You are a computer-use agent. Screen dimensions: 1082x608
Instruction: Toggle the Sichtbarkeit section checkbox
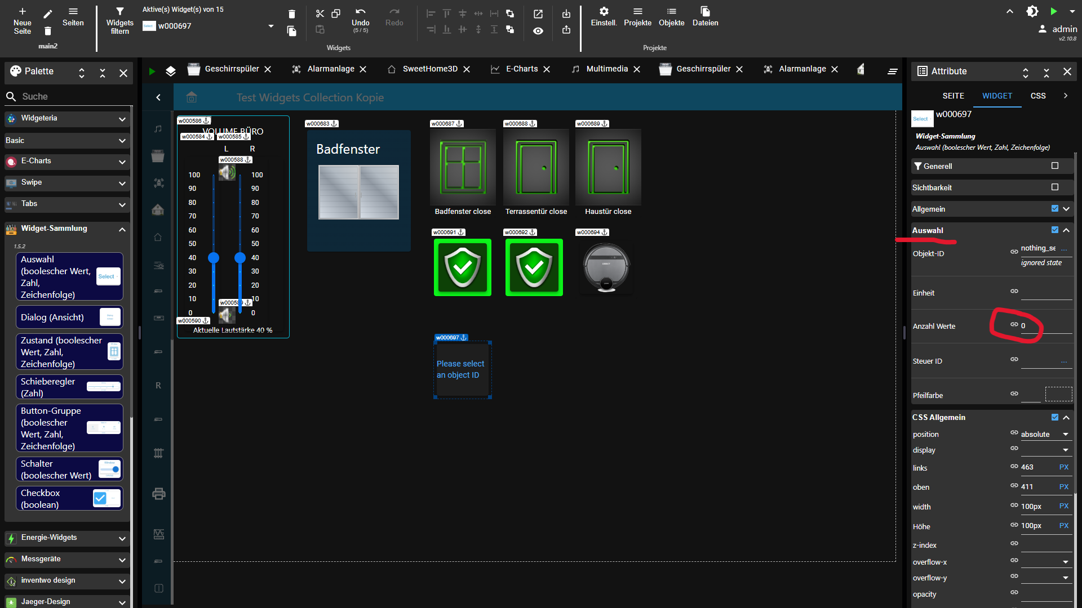pyautogui.click(x=1055, y=187)
